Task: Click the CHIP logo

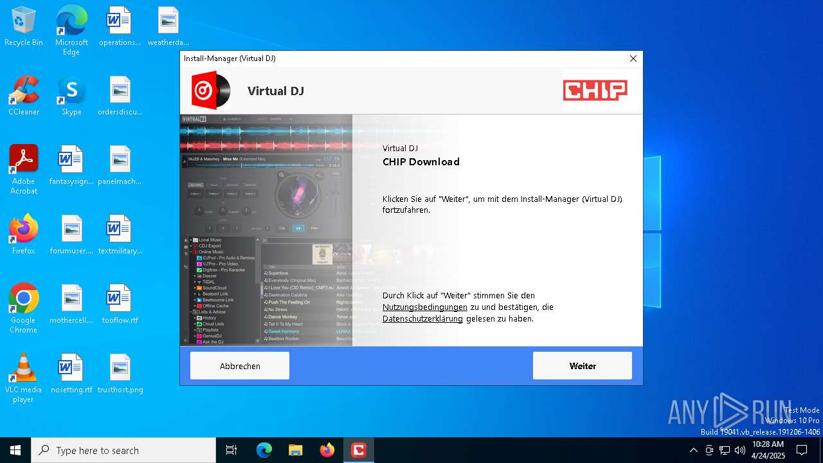Action: pyautogui.click(x=595, y=91)
